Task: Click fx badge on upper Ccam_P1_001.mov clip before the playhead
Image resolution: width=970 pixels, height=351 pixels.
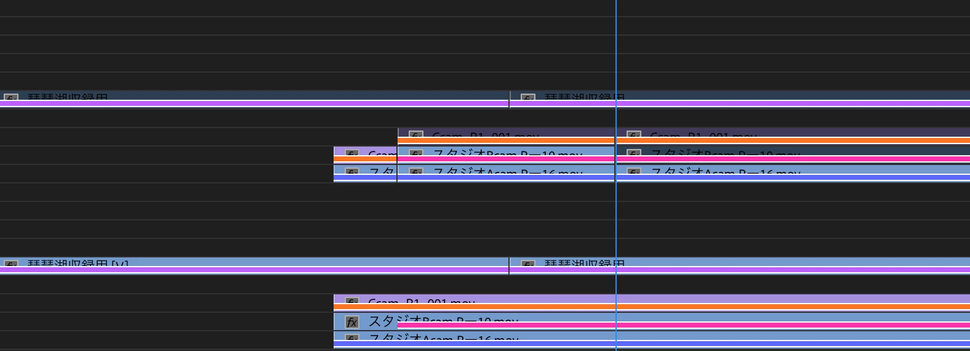Action: click(416, 134)
